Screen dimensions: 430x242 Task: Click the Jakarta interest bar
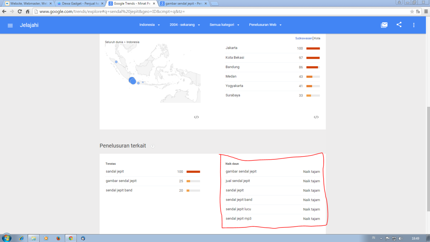pyautogui.click(x=313, y=48)
